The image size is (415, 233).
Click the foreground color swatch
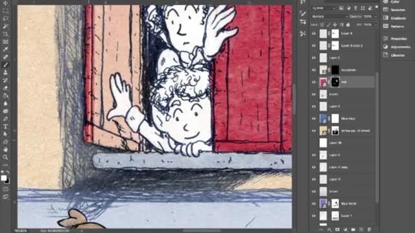(x=4, y=178)
